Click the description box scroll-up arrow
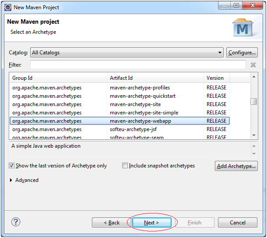This screenshot has height=238, width=267. point(254,146)
